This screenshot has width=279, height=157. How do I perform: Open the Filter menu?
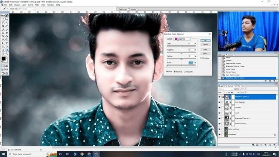pos(37,5)
